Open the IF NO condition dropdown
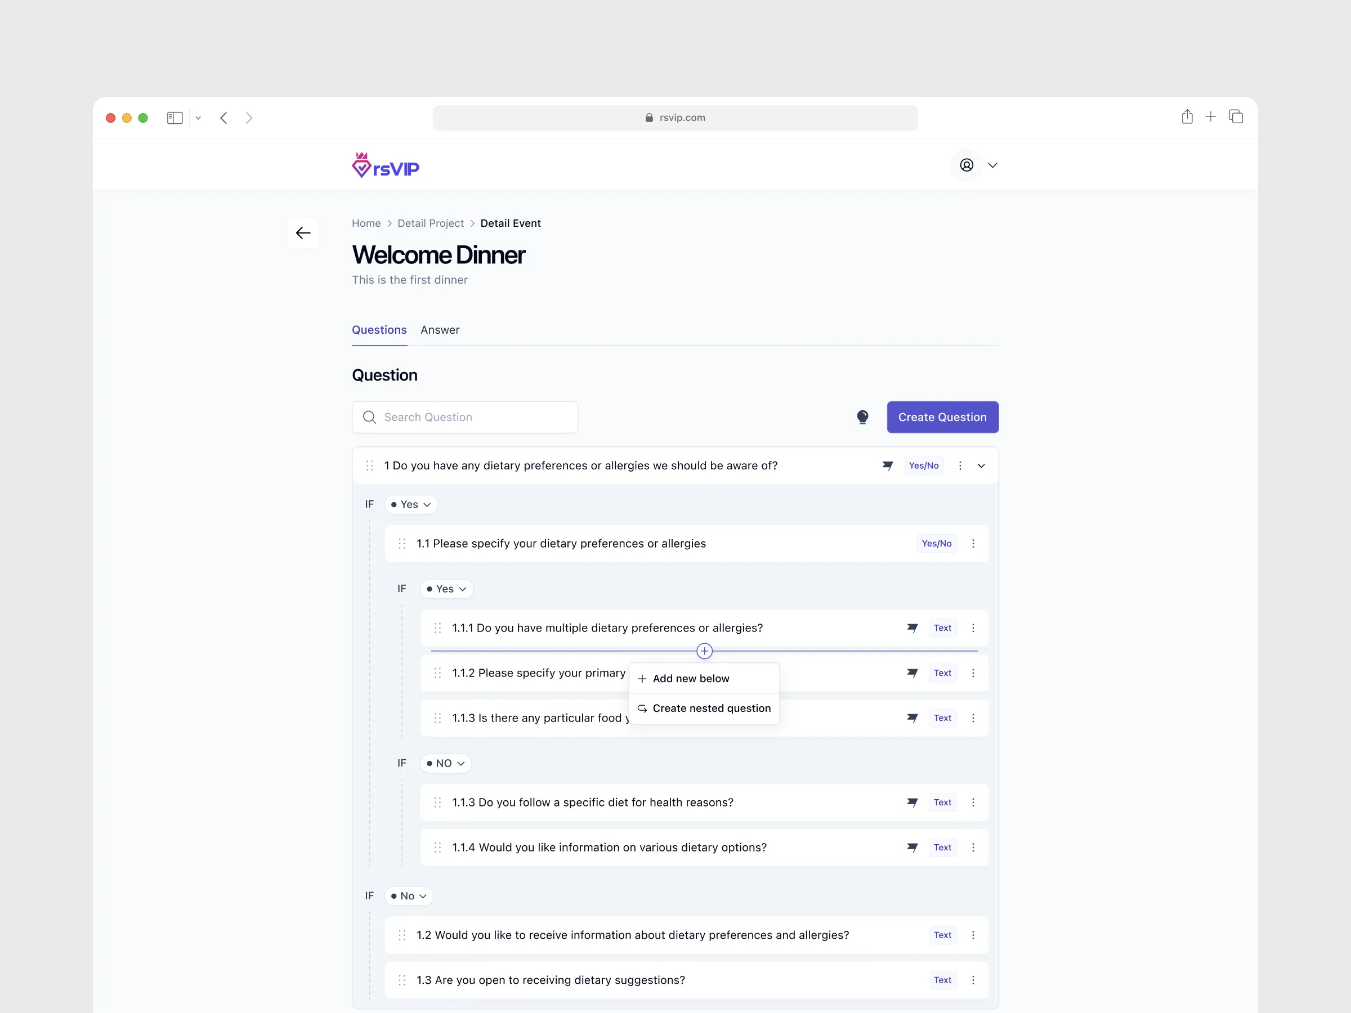 [x=446, y=763]
